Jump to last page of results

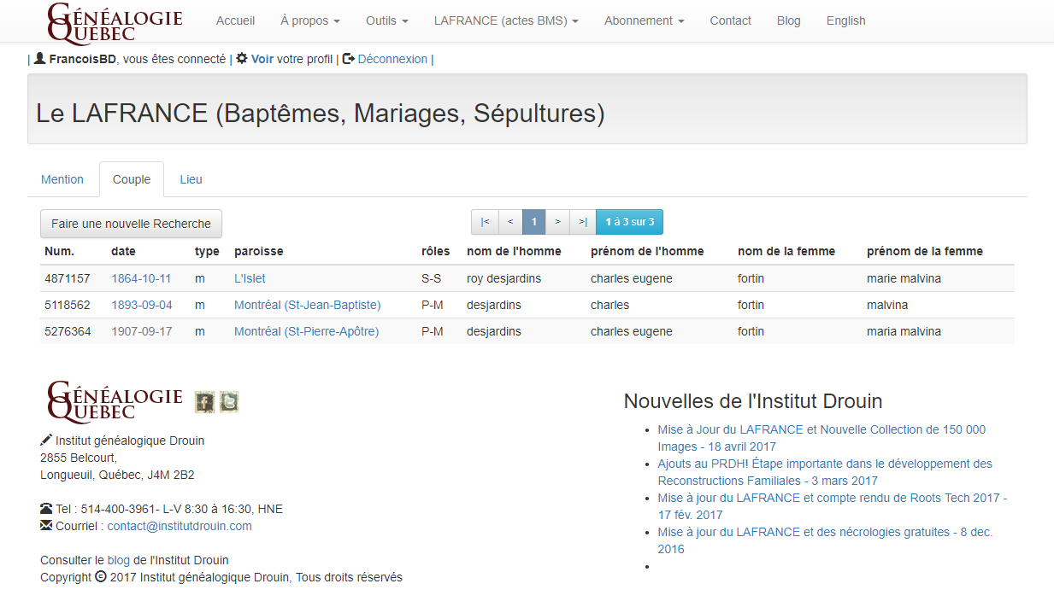583,222
